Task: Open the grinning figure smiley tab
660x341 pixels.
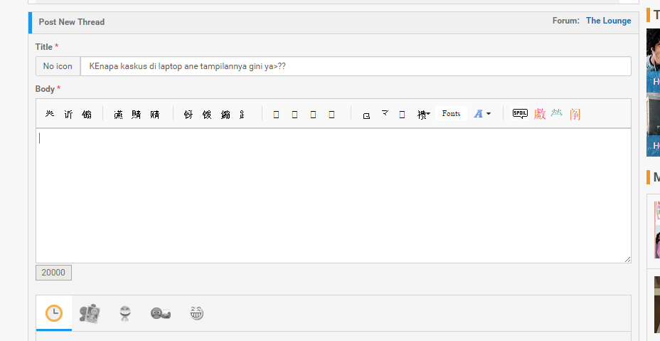Action: coord(125,313)
